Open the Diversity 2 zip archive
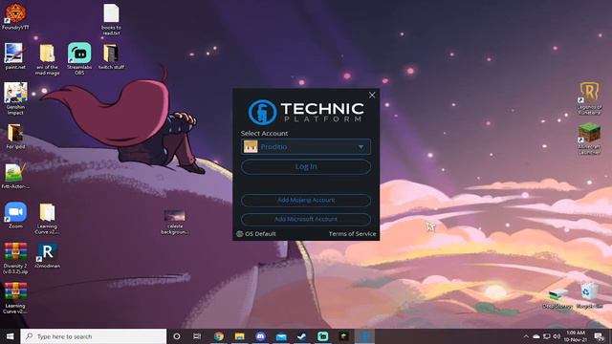 pos(15,258)
